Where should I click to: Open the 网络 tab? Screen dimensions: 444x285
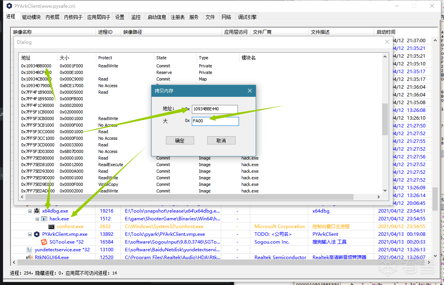[x=227, y=17]
